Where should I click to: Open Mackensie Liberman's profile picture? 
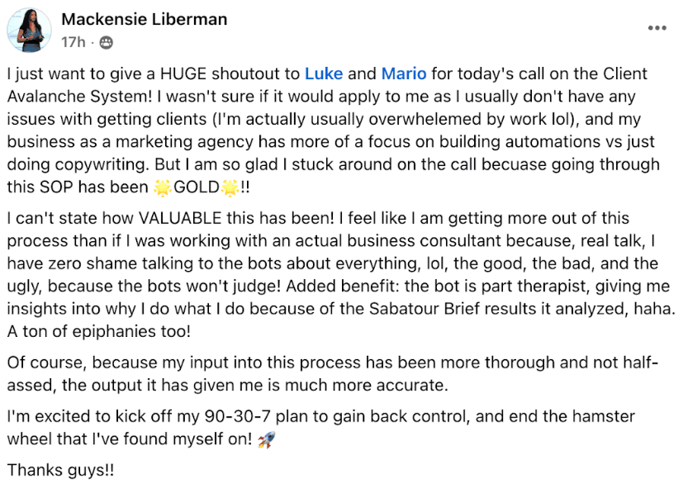tap(30, 30)
